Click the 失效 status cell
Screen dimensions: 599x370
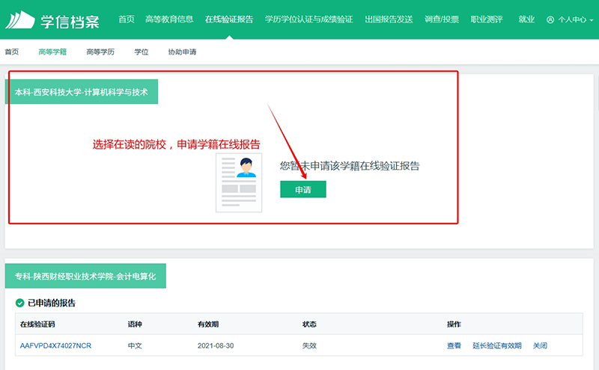309,345
